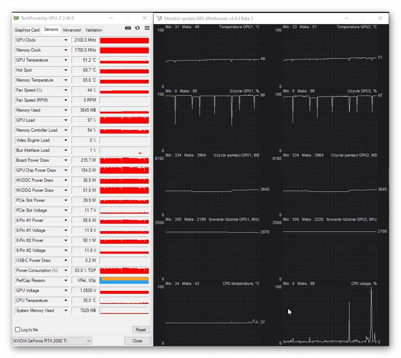Click the Close button in GPU-Z
Viewport: 401px width, 358px height.
(137, 341)
